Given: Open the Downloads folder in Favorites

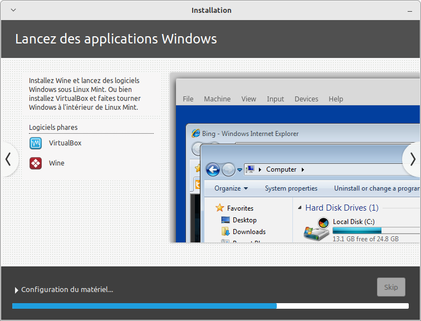Looking at the screenshot, I should pyautogui.click(x=248, y=232).
